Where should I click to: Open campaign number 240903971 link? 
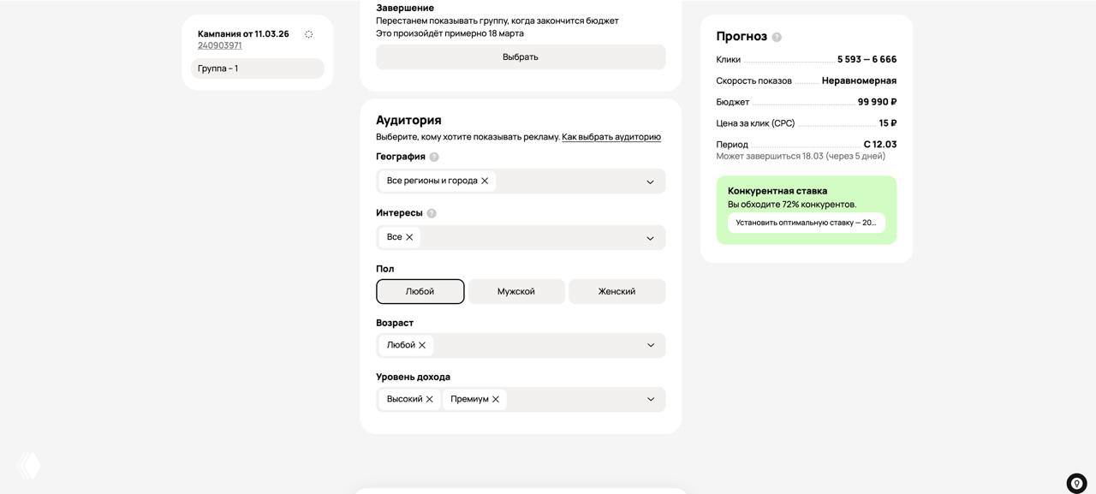[218, 45]
